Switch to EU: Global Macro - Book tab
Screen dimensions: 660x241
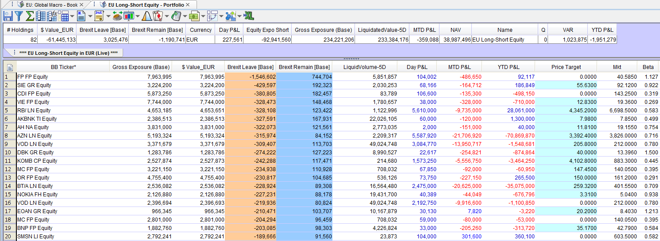51,4
